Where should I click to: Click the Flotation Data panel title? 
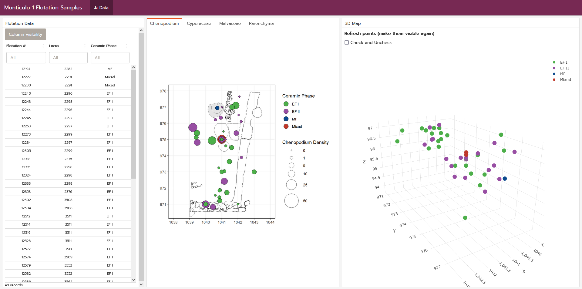point(19,23)
